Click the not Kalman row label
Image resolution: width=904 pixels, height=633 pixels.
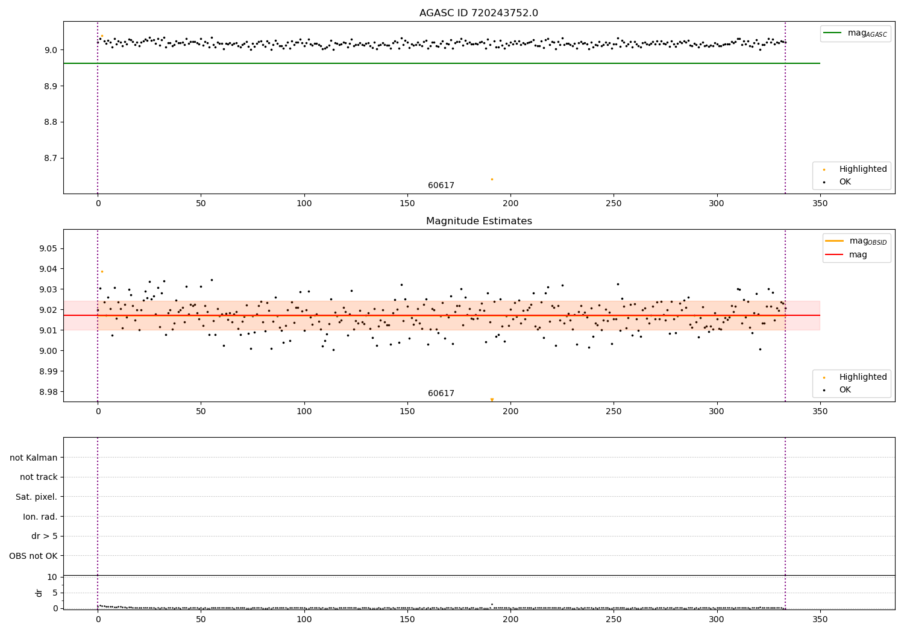pos(34,458)
